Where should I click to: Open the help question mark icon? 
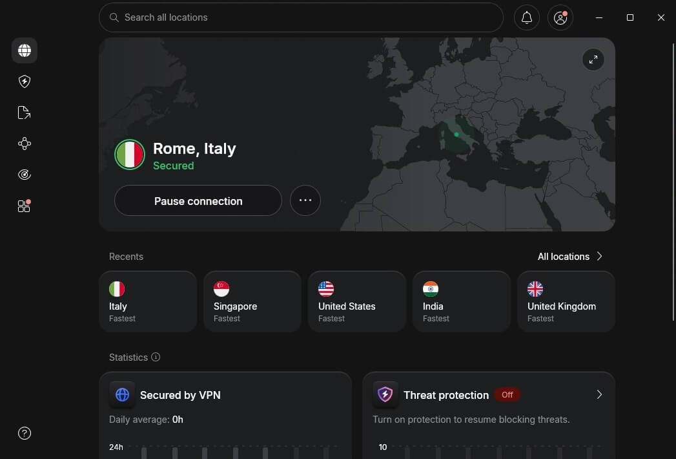coord(25,433)
